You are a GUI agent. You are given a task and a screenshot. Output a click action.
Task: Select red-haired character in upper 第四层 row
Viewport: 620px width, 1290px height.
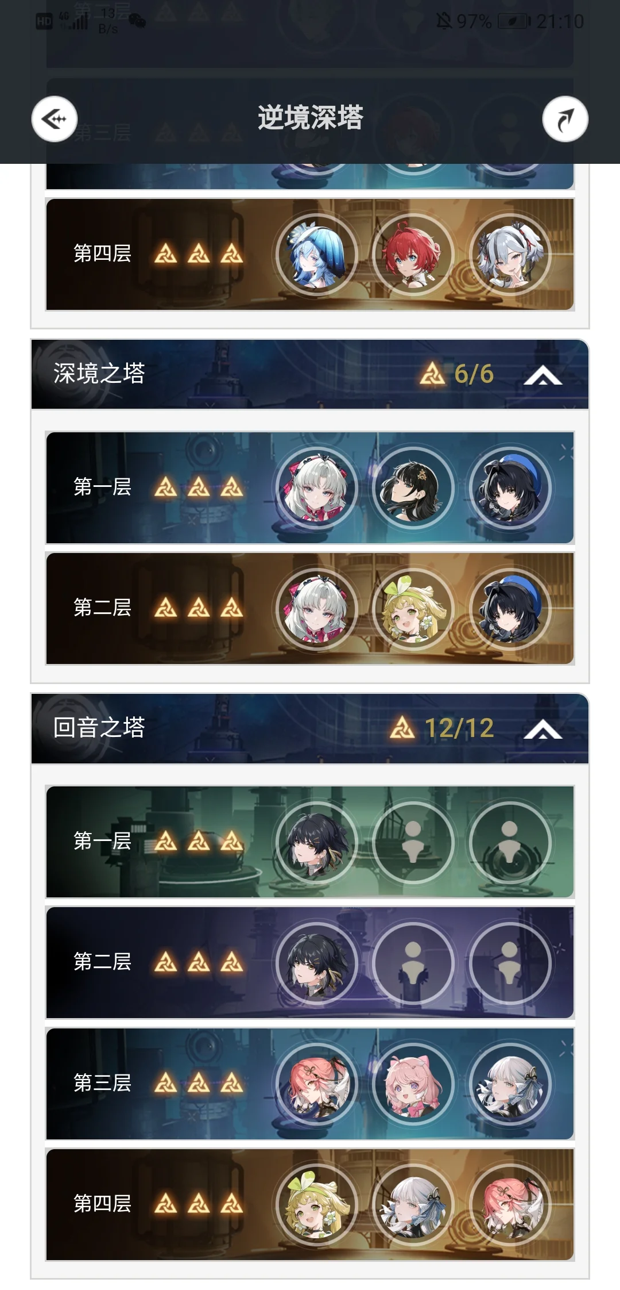tap(413, 254)
